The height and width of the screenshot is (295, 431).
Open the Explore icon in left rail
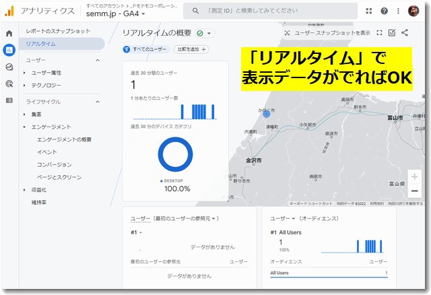(9, 67)
